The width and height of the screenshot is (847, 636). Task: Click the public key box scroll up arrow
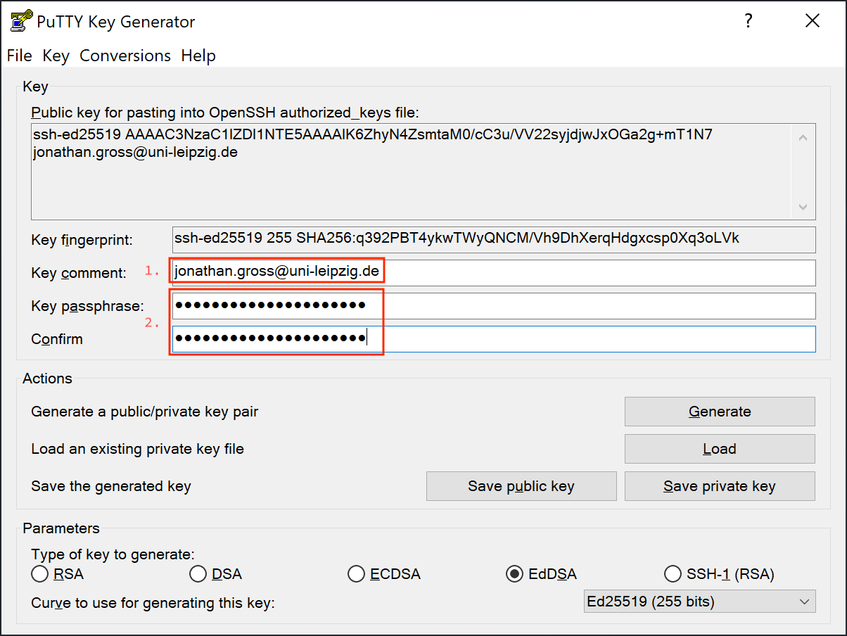pos(803,137)
